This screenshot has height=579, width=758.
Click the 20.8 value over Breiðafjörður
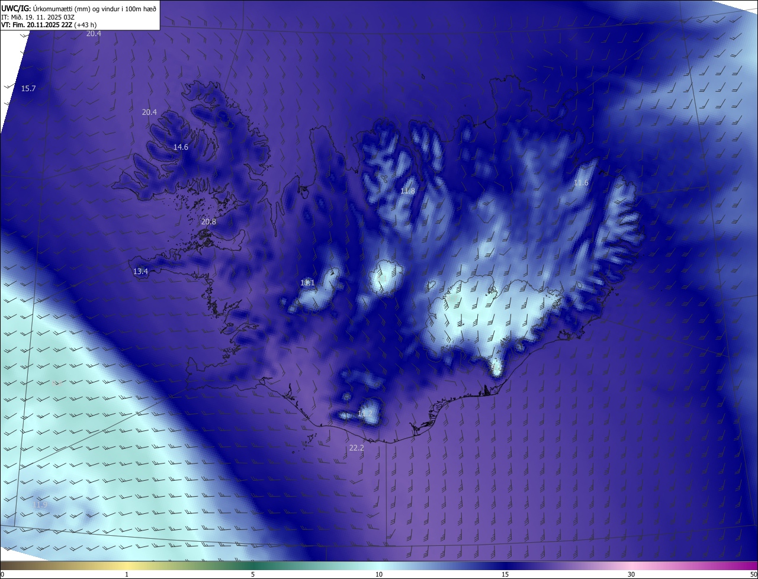(208, 222)
